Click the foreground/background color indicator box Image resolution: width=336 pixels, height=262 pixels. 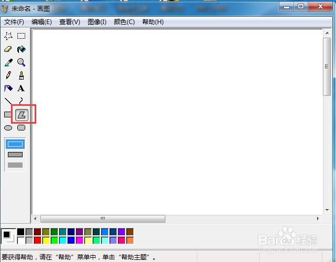pos(8,236)
